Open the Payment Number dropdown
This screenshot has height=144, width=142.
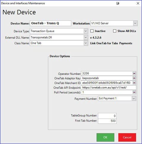(134, 98)
